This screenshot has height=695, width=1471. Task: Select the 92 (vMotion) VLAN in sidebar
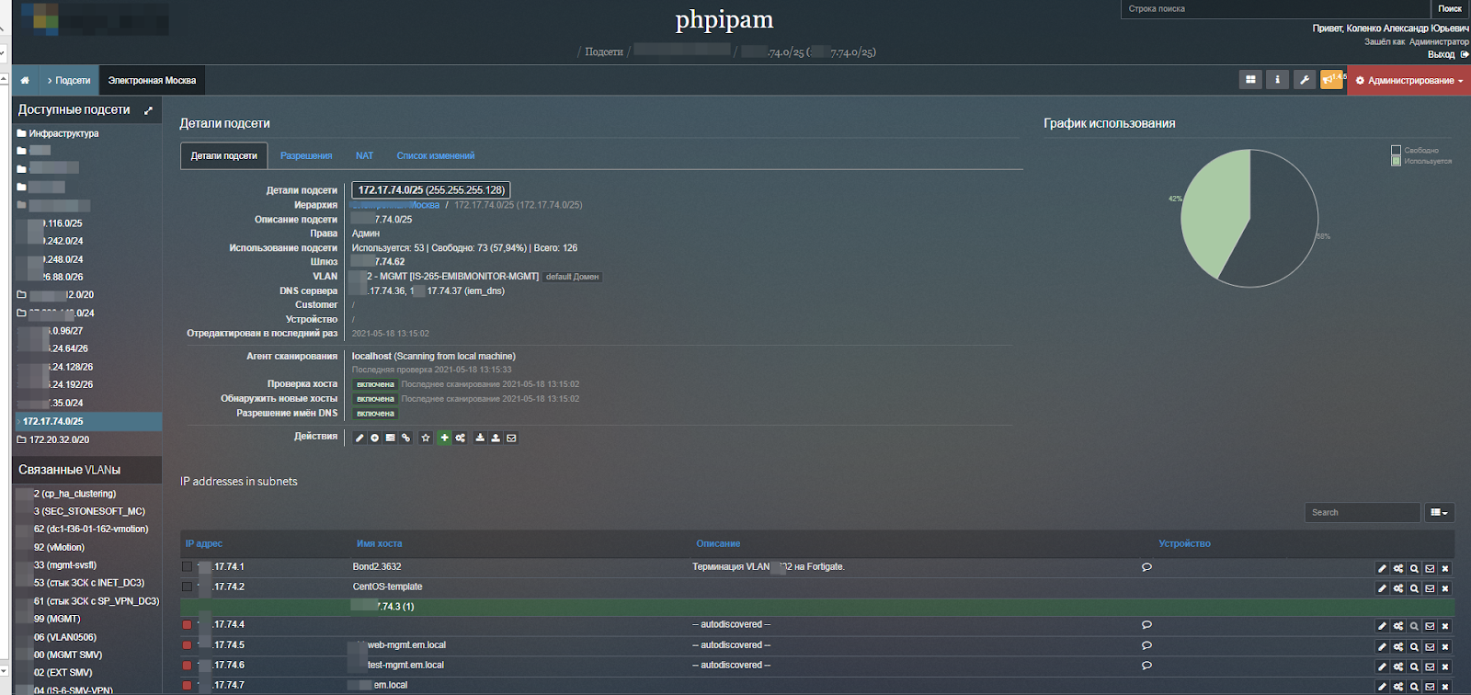59,548
